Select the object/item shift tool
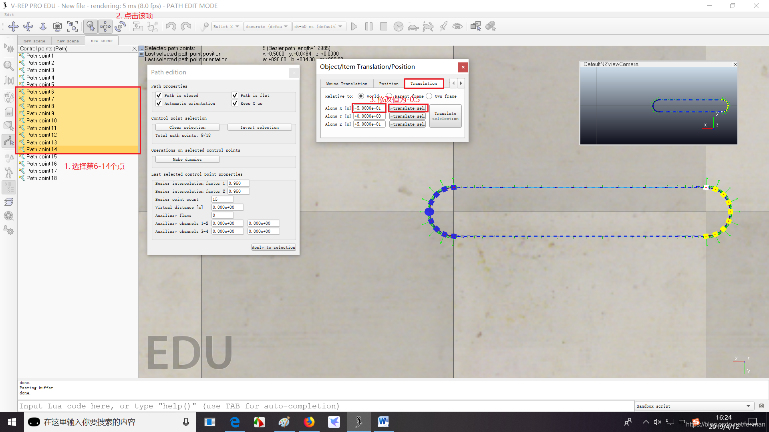The width and height of the screenshot is (769, 432). [105, 26]
